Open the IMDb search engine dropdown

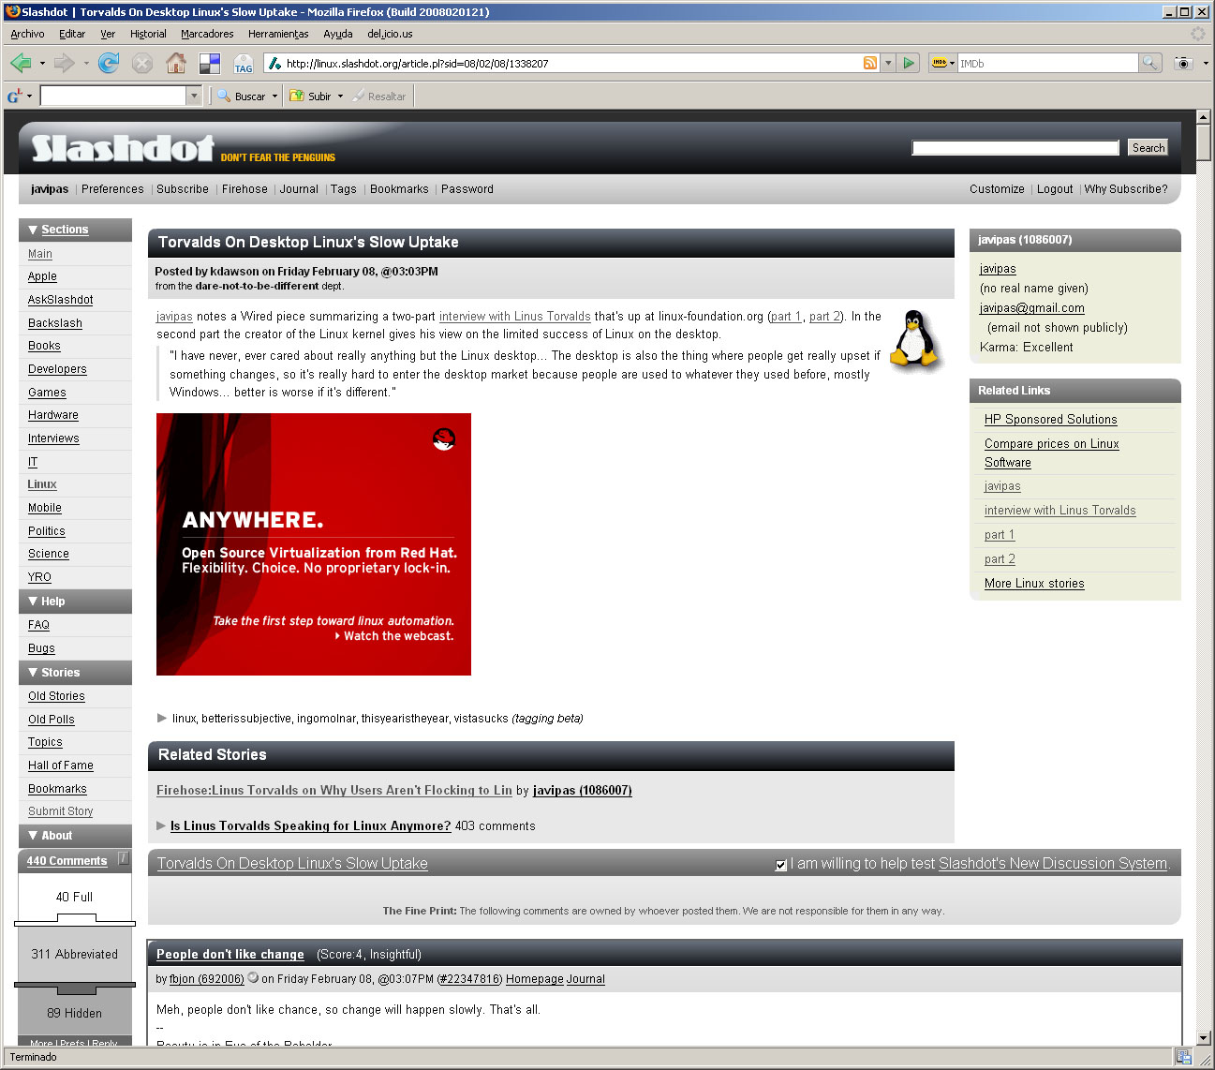point(942,63)
